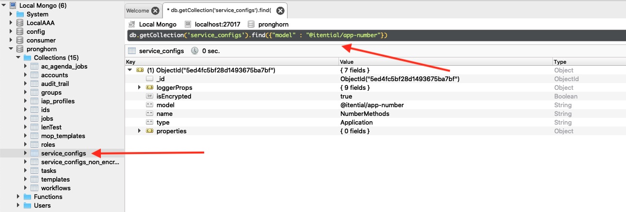The image size is (626, 212).
Task: Select the service_configs collection in tree
Action: click(x=63, y=153)
